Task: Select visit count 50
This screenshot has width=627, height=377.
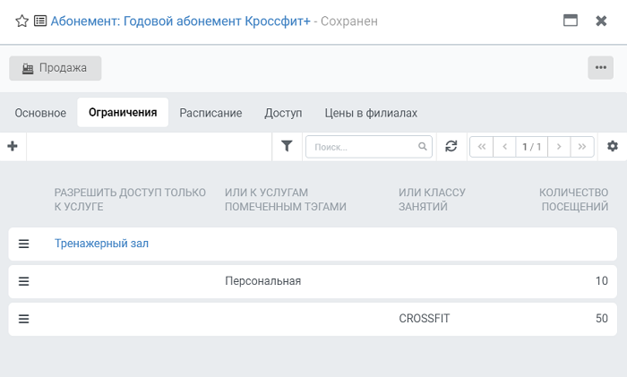Action: [x=601, y=319]
